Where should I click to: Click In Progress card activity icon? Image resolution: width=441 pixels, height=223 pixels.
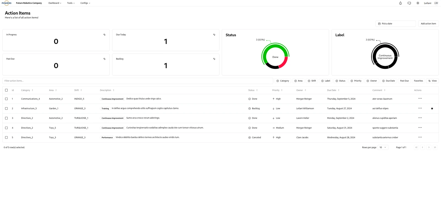pyautogui.click(x=104, y=35)
